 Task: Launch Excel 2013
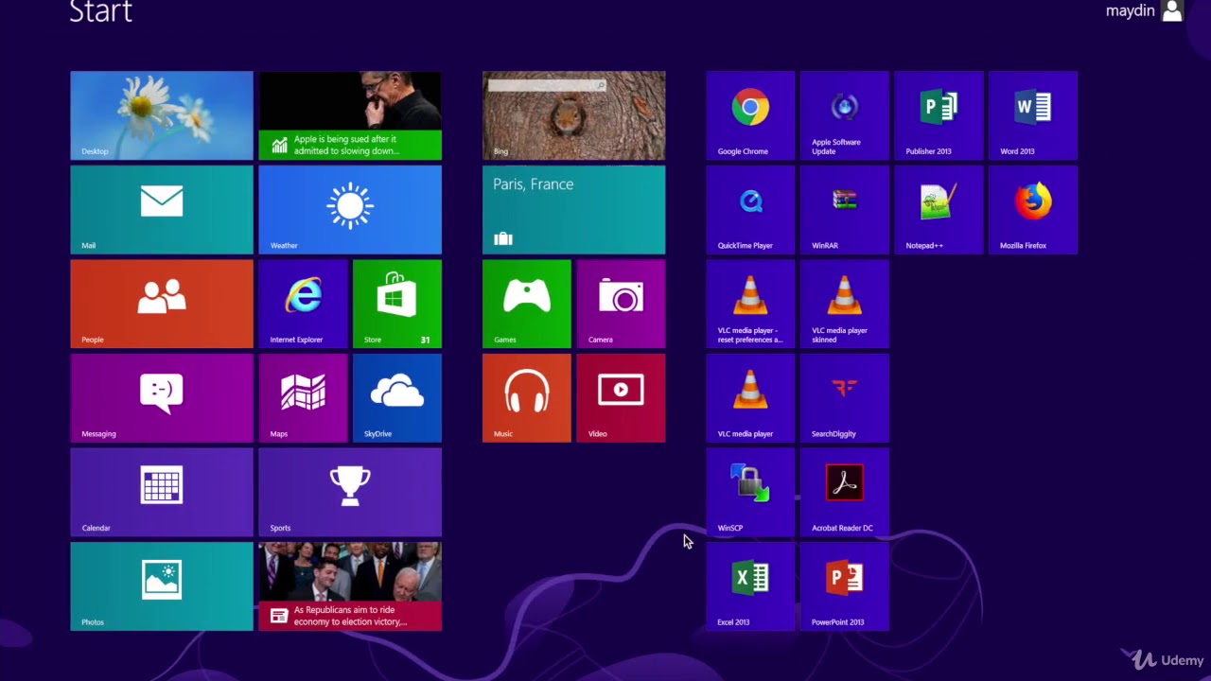pyautogui.click(x=750, y=586)
